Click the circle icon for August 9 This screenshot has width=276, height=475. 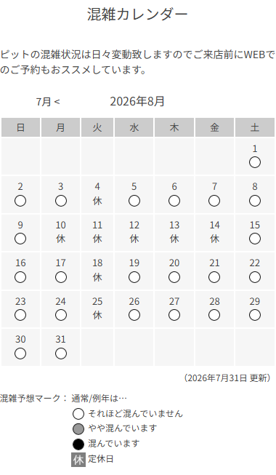click(x=20, y=239)
